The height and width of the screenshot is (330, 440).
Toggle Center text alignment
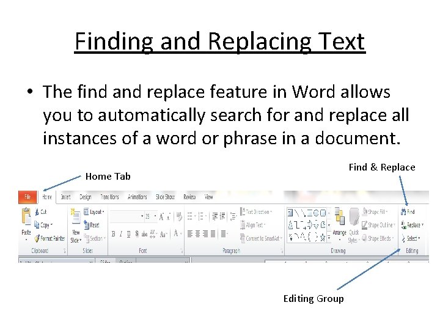197,233
